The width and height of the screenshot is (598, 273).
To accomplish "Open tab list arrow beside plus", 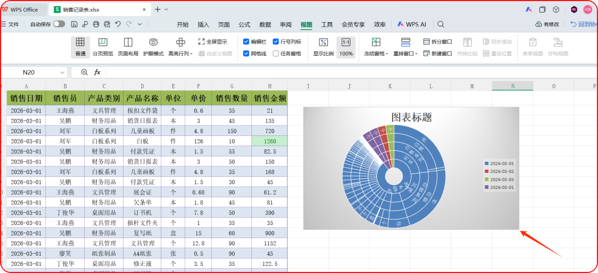I will pyautogui.click(x=167, y=9).
